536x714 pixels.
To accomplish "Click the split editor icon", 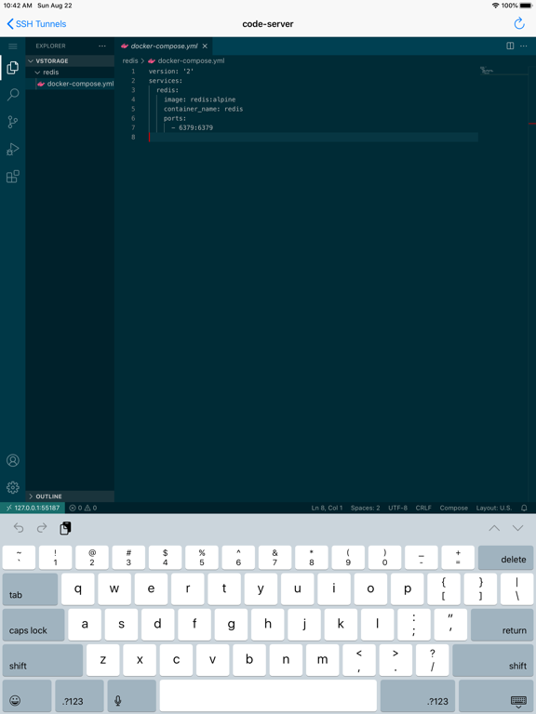I will [510, 46].
